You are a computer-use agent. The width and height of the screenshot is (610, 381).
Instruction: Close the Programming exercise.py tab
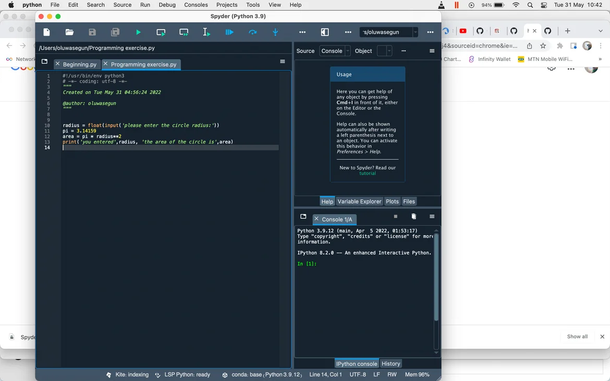[105, 64]
